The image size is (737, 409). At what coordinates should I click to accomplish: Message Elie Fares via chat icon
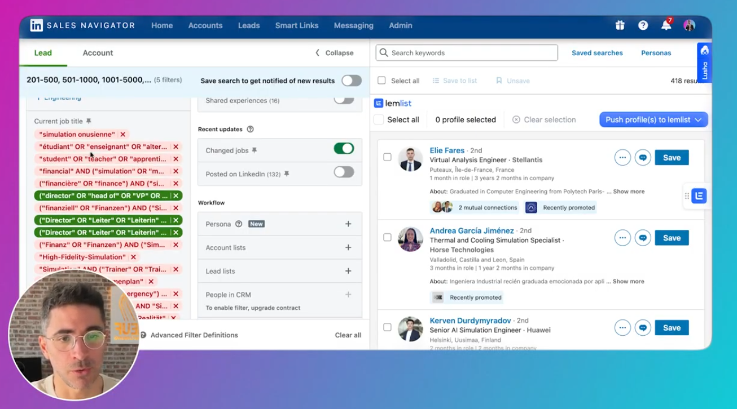click(643, 158)
